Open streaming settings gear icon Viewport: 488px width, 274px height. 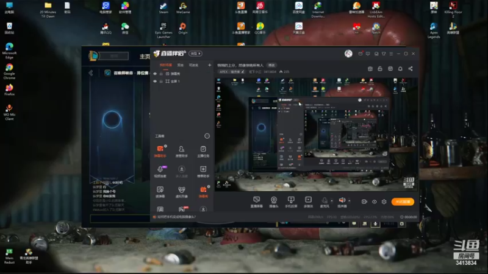384,202
